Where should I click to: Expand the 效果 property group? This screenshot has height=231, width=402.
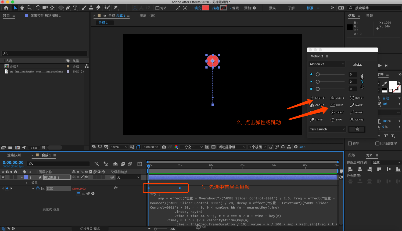(x=27, y=183)
